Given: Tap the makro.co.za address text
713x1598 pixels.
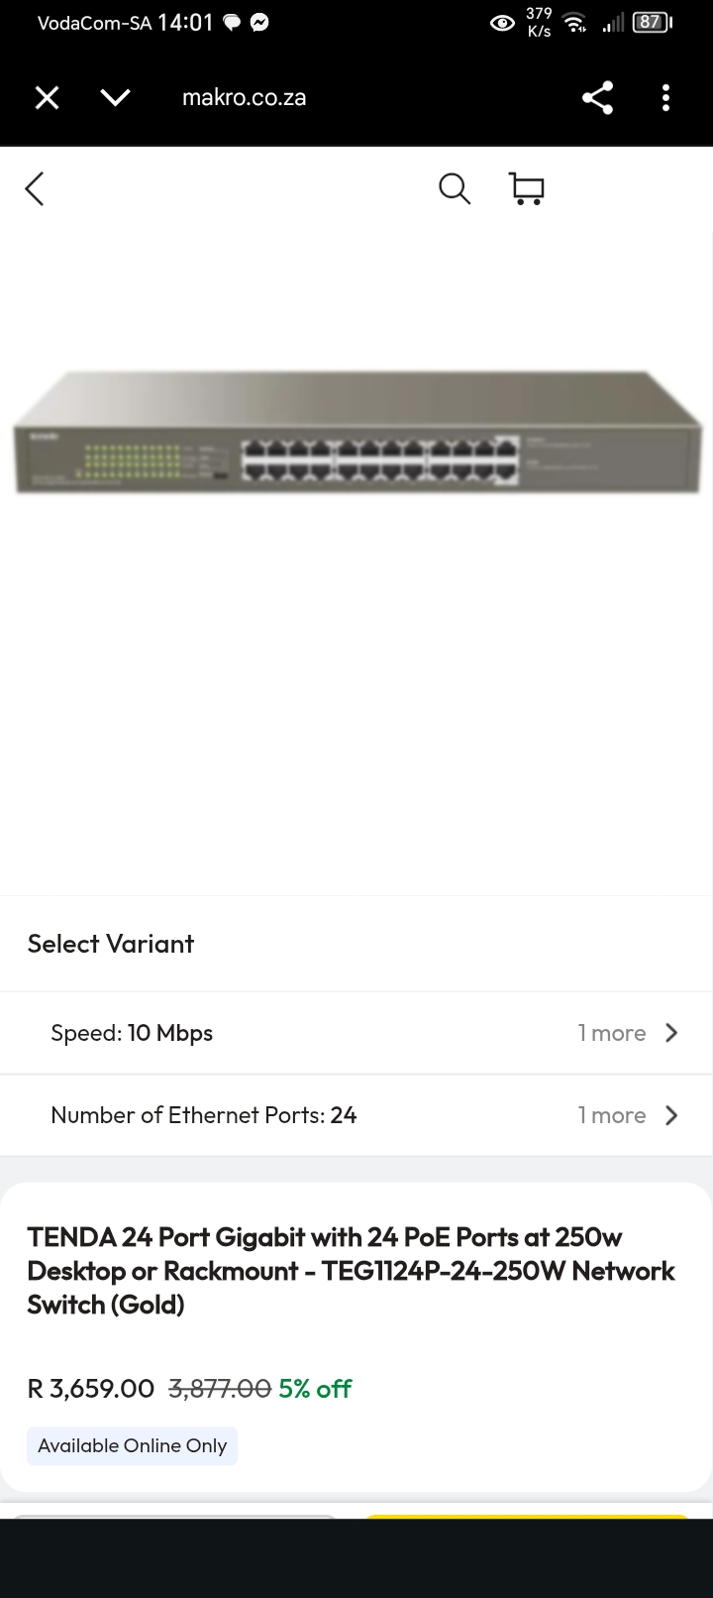Looking at the screenshot, I should pyautogui.click(x=244, y=97).
